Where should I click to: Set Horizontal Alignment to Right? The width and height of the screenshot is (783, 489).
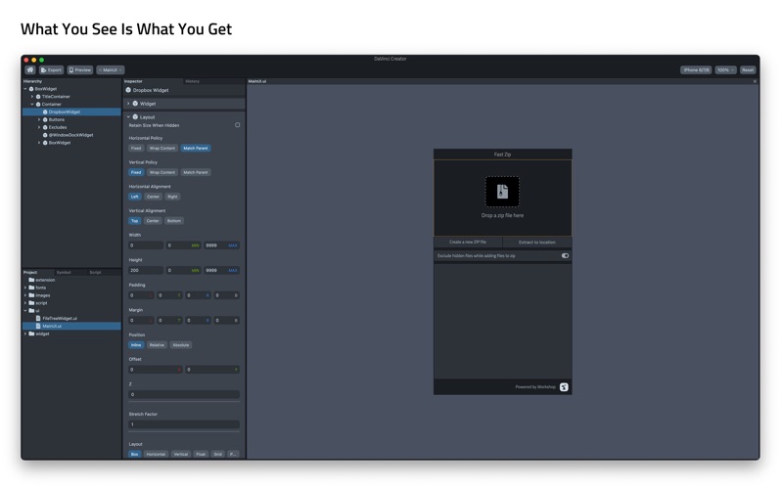coord(172,197)
